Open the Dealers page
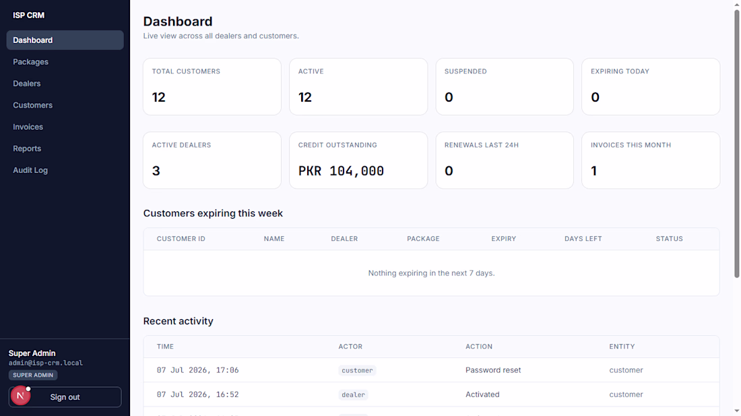Viewport: 741px width, 416px height. [x=65, y=83]
